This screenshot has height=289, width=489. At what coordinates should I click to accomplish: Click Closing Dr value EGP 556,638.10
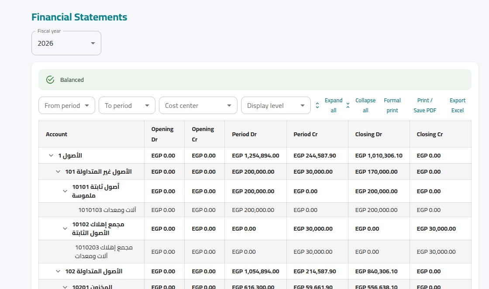point(376,286)
